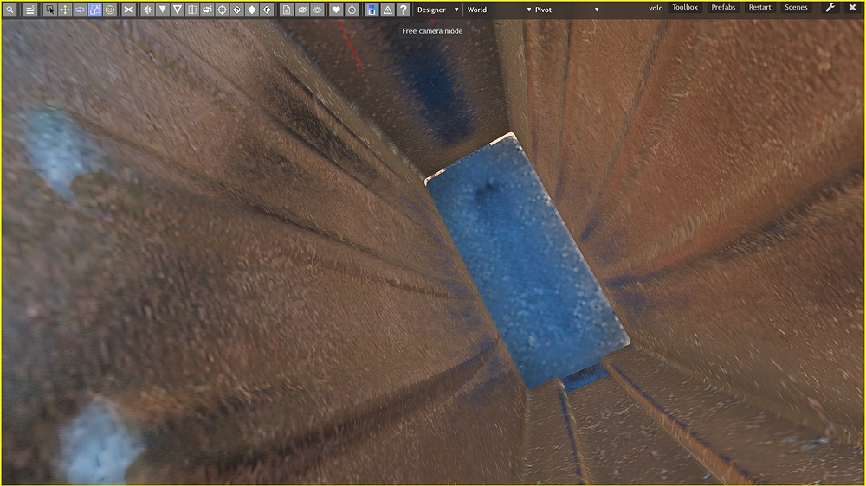This screenshot has height=486, width=866.
Task: Click the crosshair target icon
Action: (222, 10)
